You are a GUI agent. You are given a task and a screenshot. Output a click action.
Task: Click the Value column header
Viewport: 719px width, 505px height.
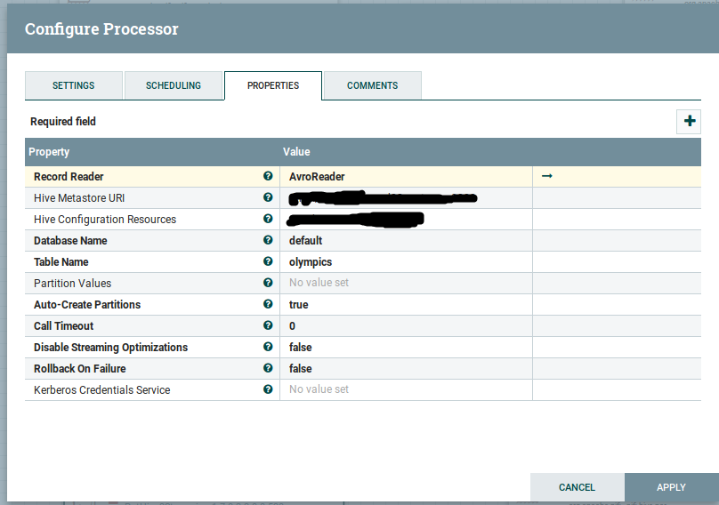click(296, 152)
